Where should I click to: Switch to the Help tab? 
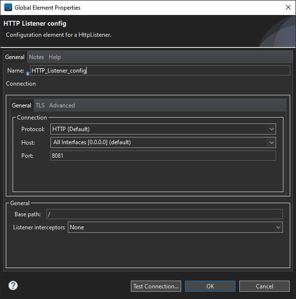tap(55, 57)
